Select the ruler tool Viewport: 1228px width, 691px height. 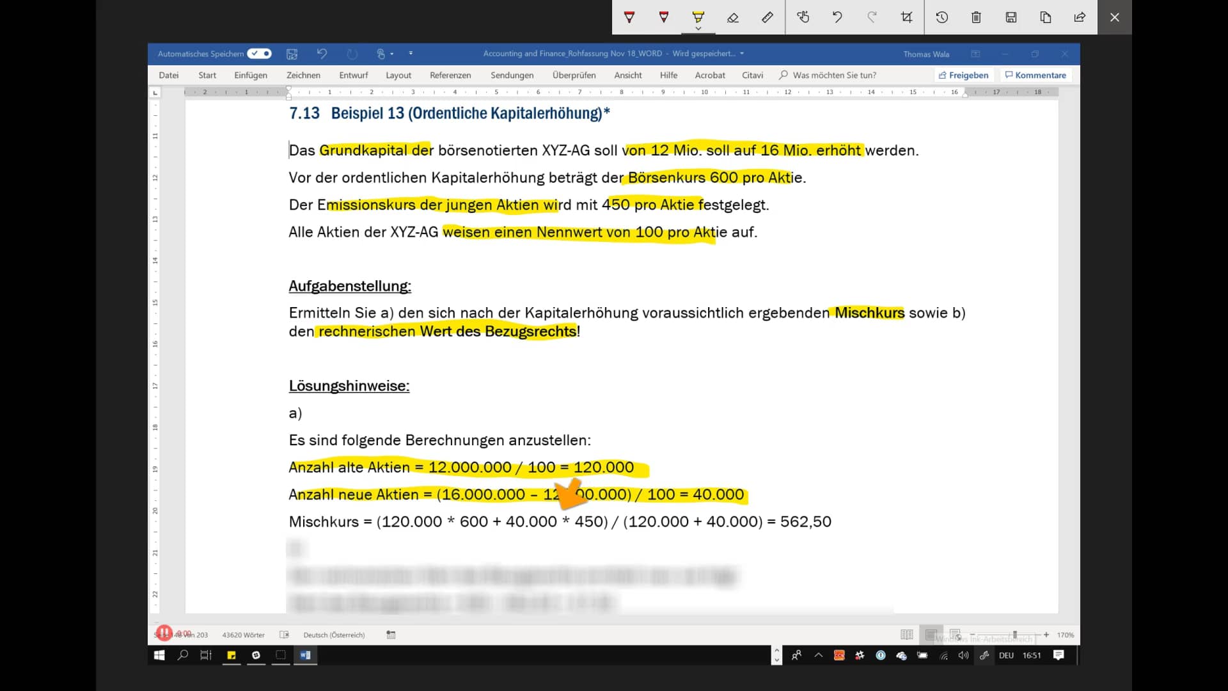[767, 17]
